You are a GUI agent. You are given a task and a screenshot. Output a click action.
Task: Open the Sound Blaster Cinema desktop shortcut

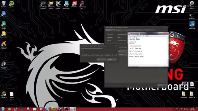tap(43, 5)
